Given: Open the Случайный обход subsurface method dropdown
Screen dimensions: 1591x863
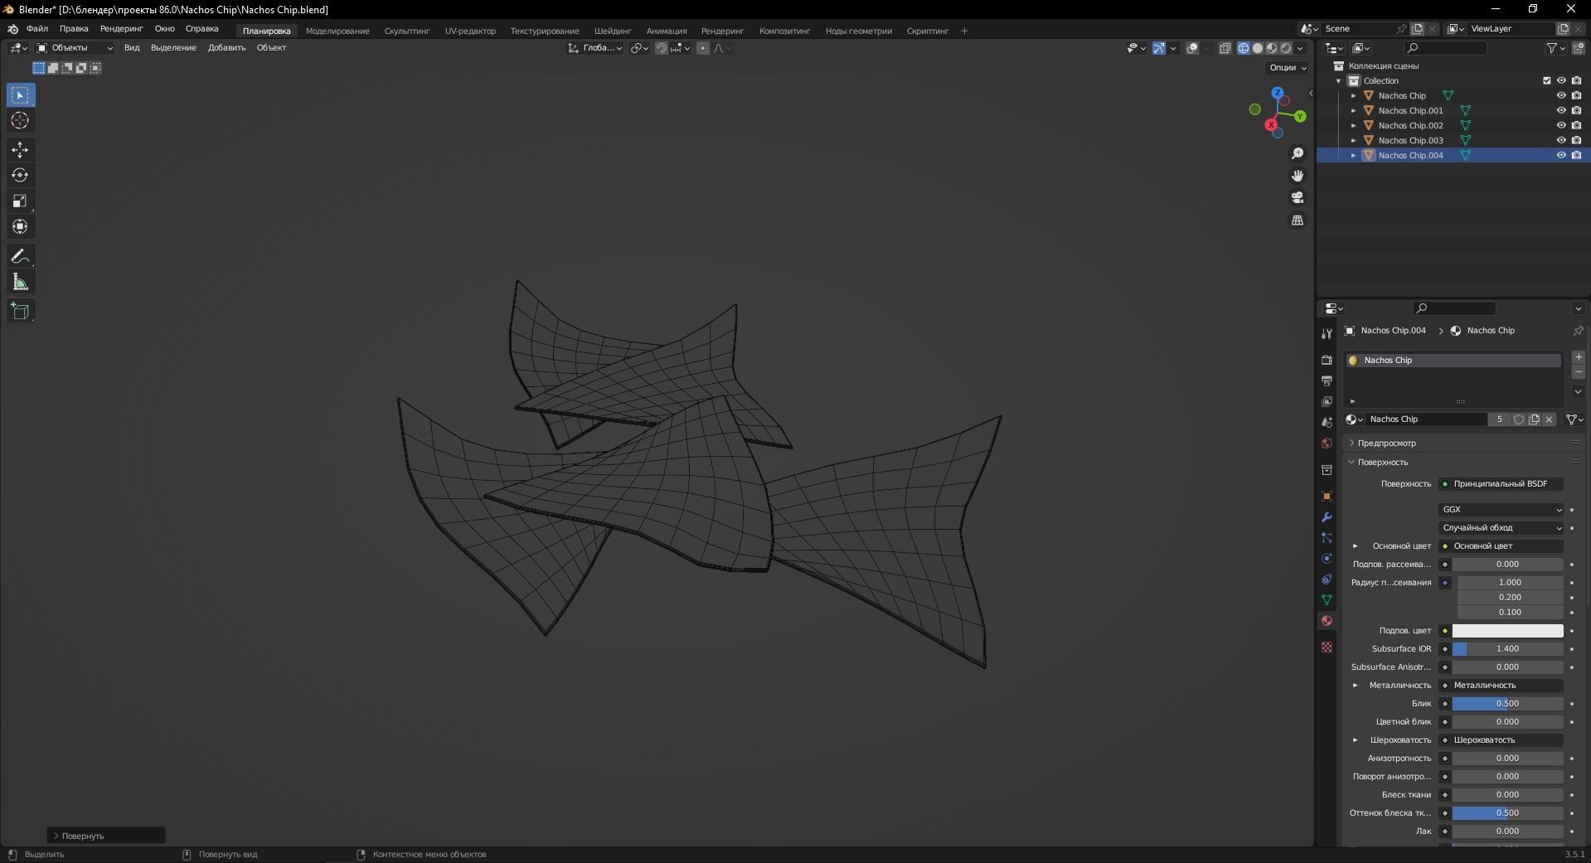Looking at the screenshot, I should coord(1501,528).
